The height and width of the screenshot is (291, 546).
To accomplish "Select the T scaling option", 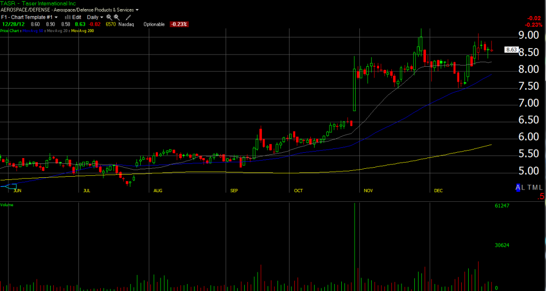I will [529, 187].
